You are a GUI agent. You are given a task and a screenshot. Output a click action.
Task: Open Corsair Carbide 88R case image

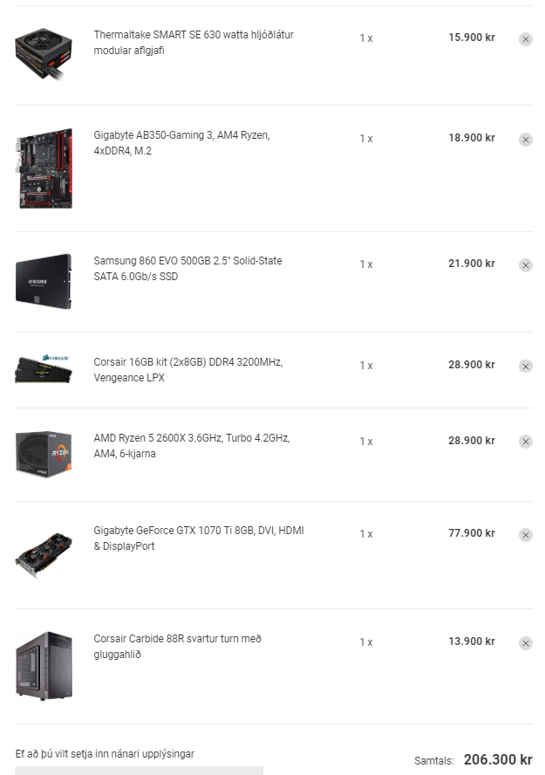point(44,665)
